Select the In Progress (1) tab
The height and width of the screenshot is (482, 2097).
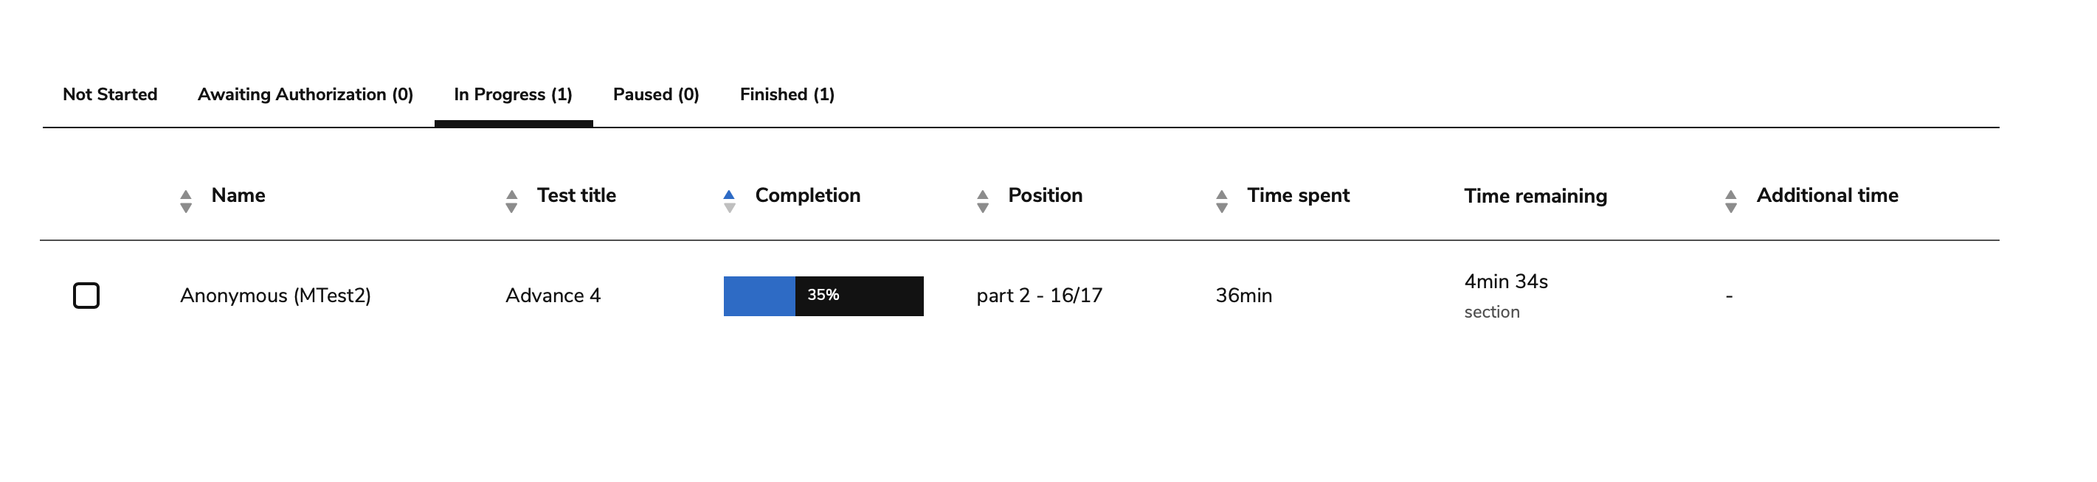click(x=513, y=94)
